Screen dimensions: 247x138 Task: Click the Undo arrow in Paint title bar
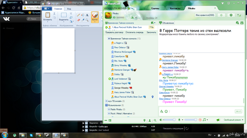[53, 4]
